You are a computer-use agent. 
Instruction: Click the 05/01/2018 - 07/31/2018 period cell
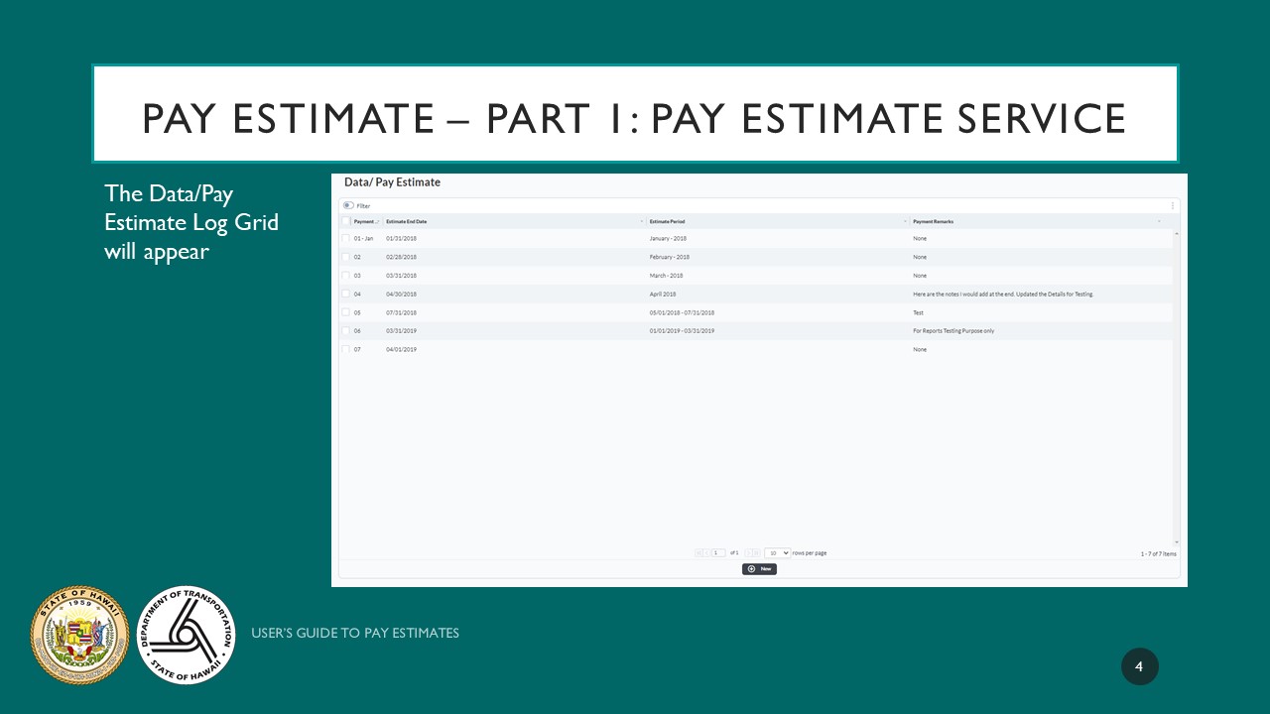coord(682,312)
